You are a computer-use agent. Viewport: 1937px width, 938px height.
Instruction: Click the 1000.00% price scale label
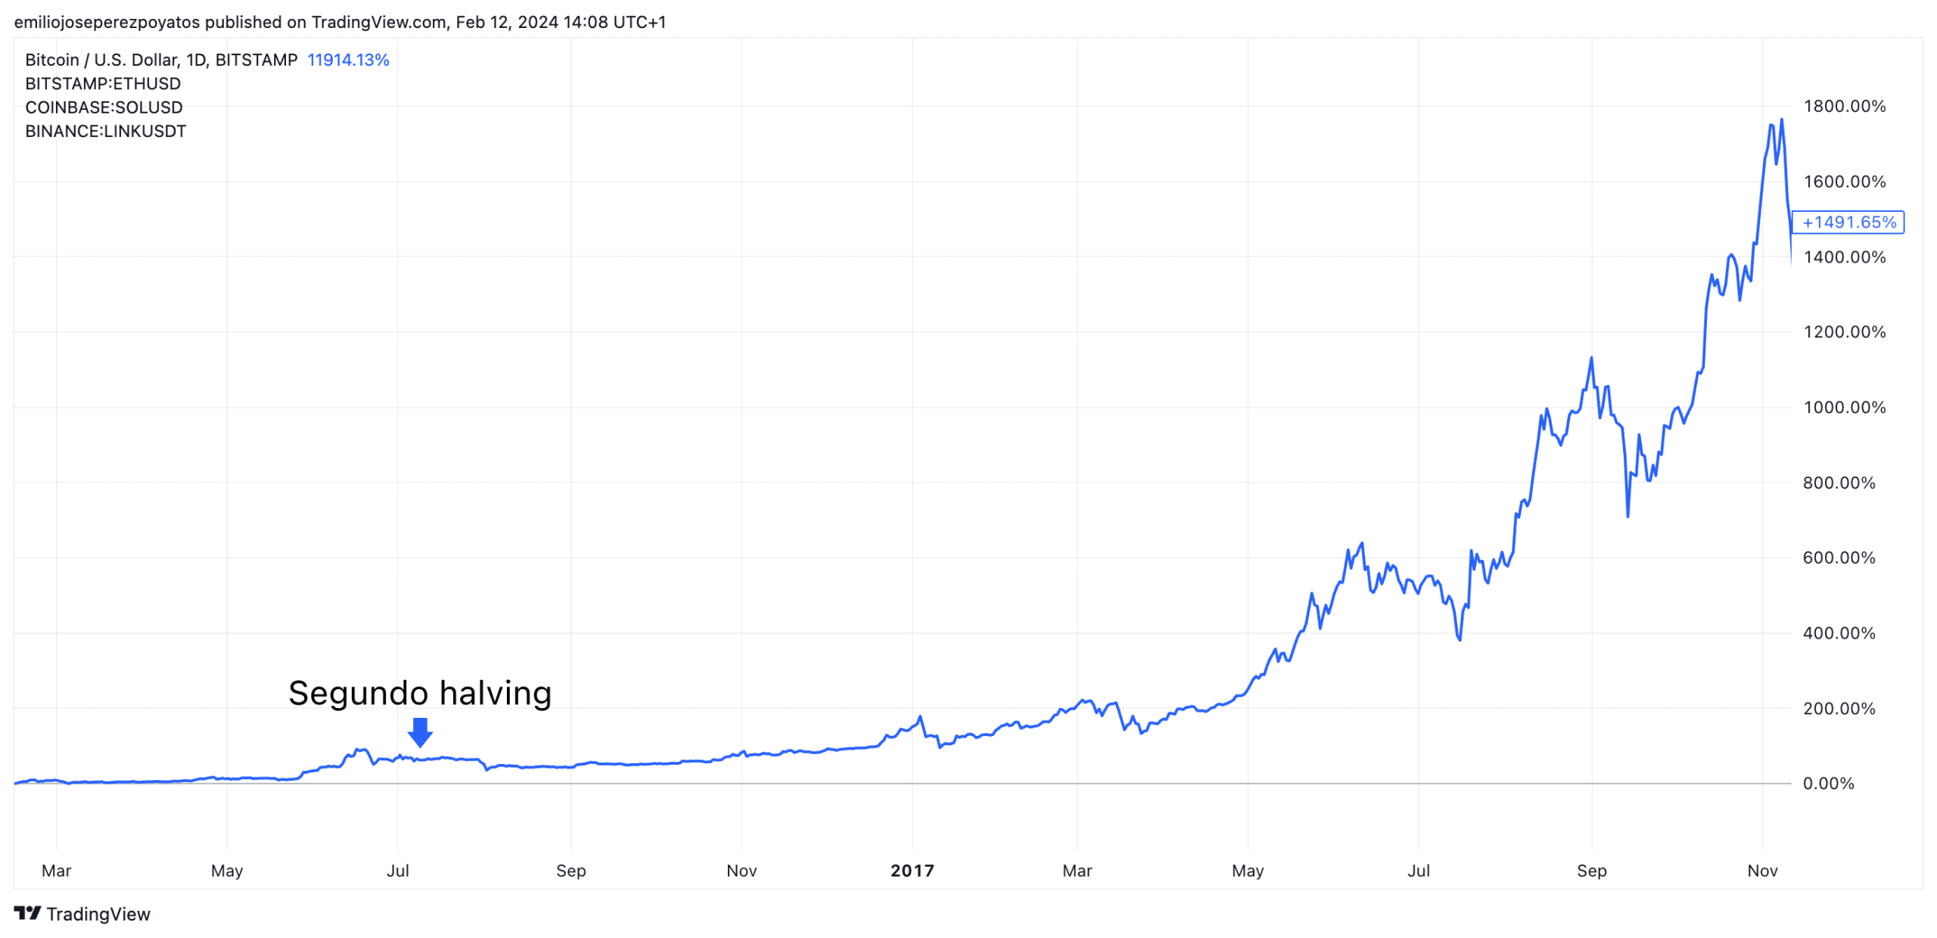[1844, 408]
